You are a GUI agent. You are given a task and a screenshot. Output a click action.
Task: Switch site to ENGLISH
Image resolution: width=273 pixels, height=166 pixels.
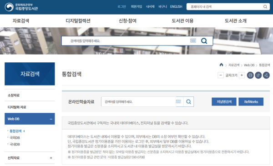pos(176,7)
